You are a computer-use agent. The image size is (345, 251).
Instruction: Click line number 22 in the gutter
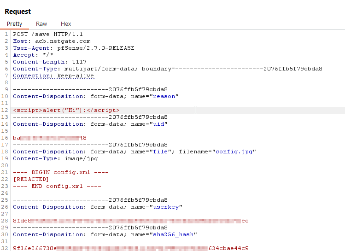pyautogui.click(x=5, y=179)
